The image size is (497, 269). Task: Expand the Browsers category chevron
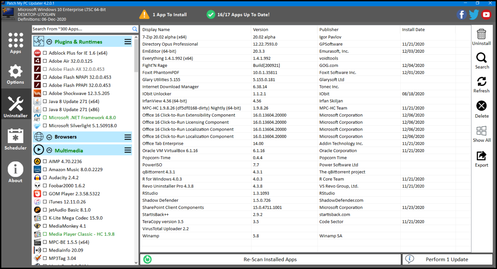(x=49, y=137)
